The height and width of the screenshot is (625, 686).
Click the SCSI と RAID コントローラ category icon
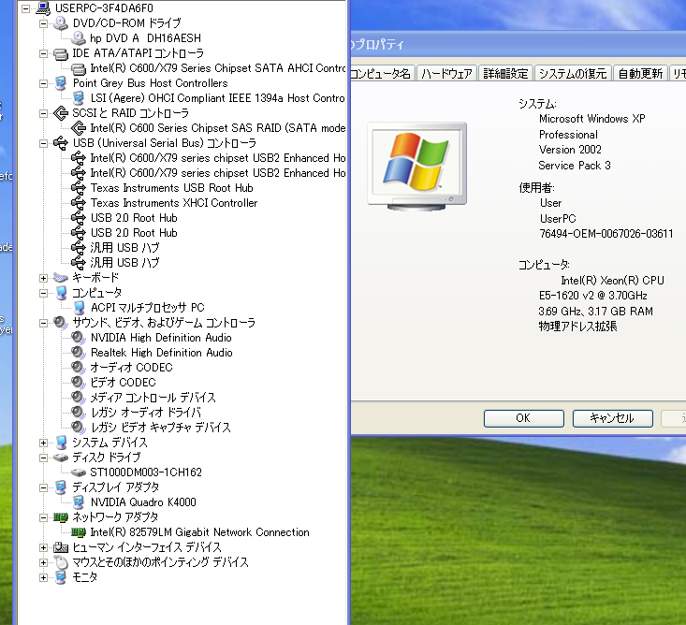pos(61,113)
